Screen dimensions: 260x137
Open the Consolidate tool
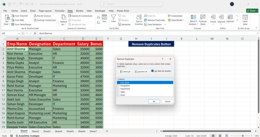point(175,16)
